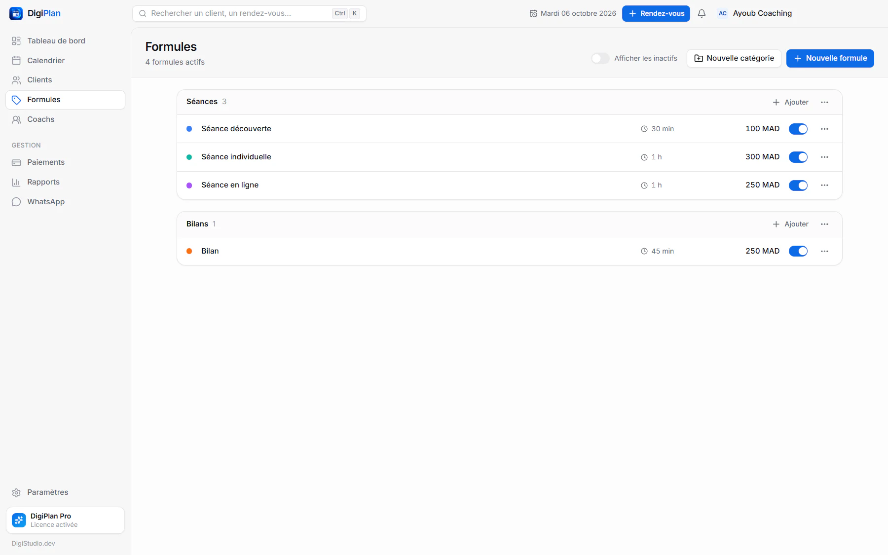The height and width of the screenshot is (555, 888).
Task: Enable Afficher les inactifs switch
Action: (x=600, y=58)
